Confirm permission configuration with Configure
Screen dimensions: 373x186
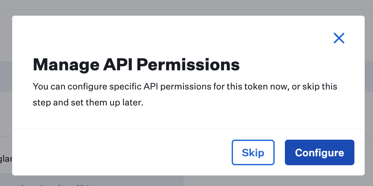point(319,152)
